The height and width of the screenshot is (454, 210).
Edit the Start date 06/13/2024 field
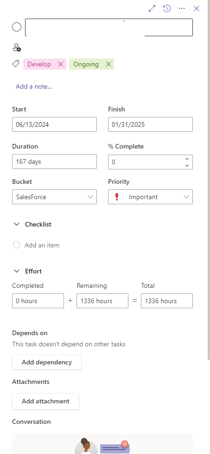pos(54,124)
